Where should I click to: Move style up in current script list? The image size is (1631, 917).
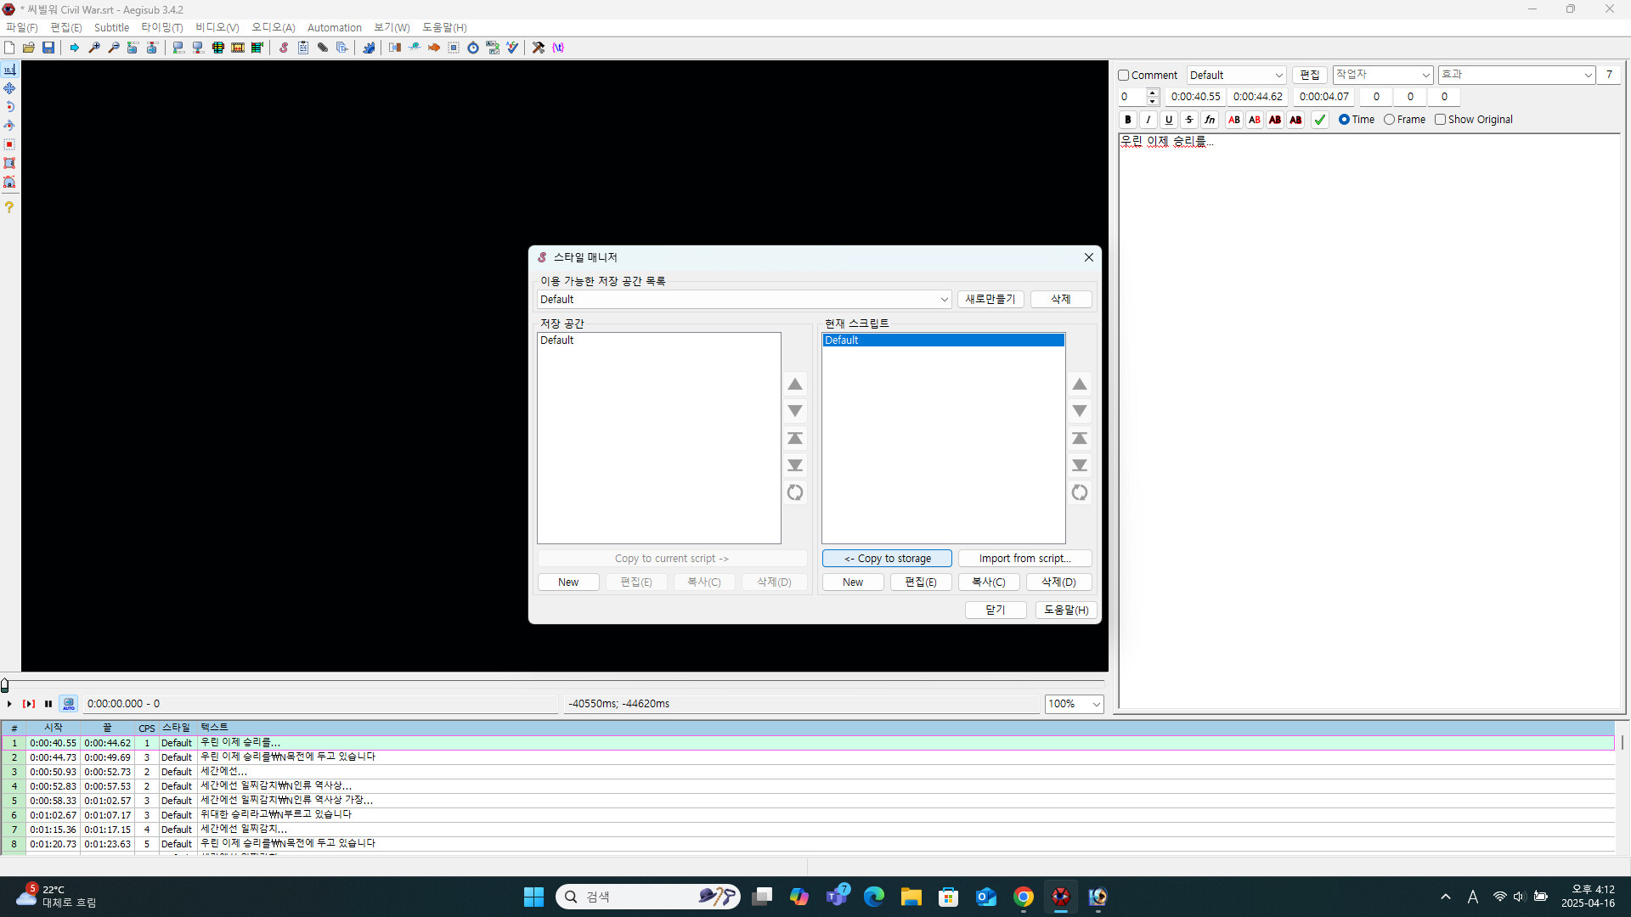[1079, 385]
